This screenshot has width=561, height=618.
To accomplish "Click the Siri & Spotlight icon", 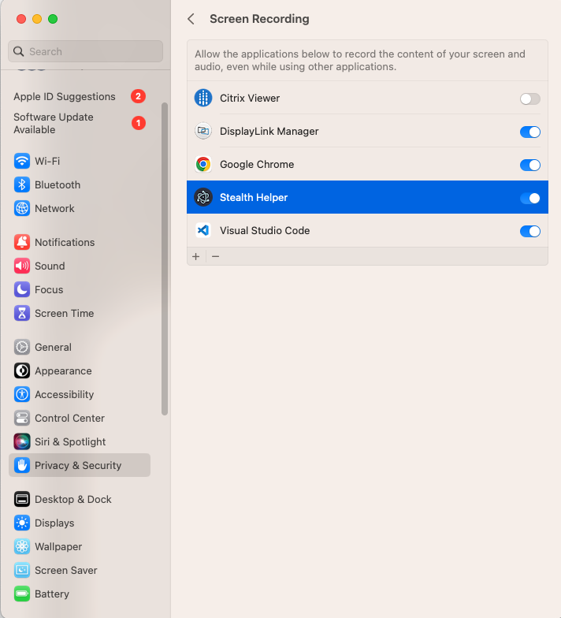I will click(x=22, y=441).
